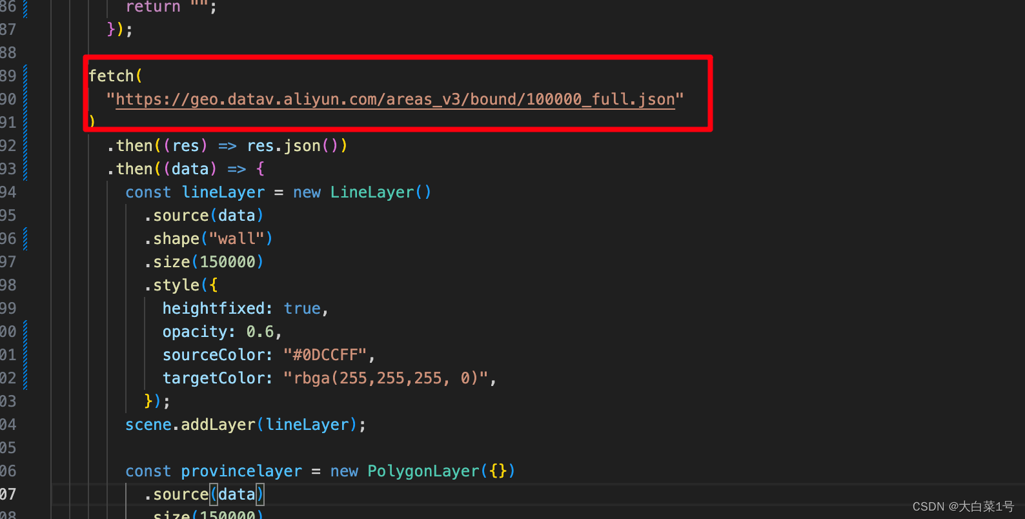Screen dimensions: 1025x519
Task: Click the lineLayer constant name
Action: pyautogui.click(x=223, y=192)
